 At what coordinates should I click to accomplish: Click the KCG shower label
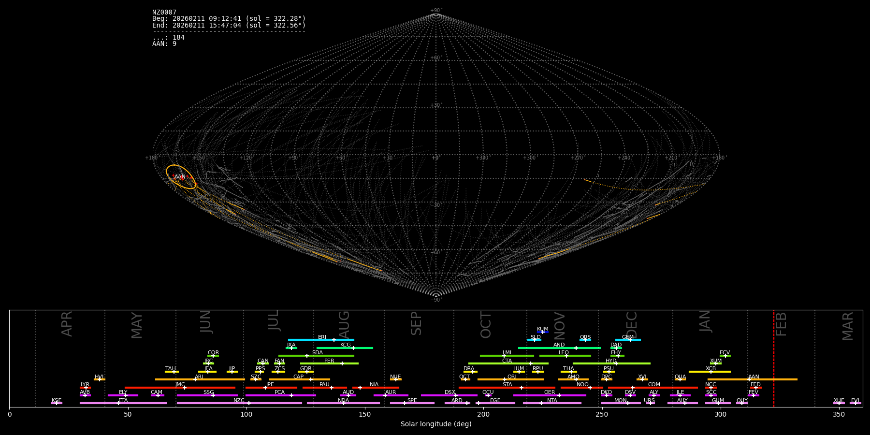tap(346, 345)
